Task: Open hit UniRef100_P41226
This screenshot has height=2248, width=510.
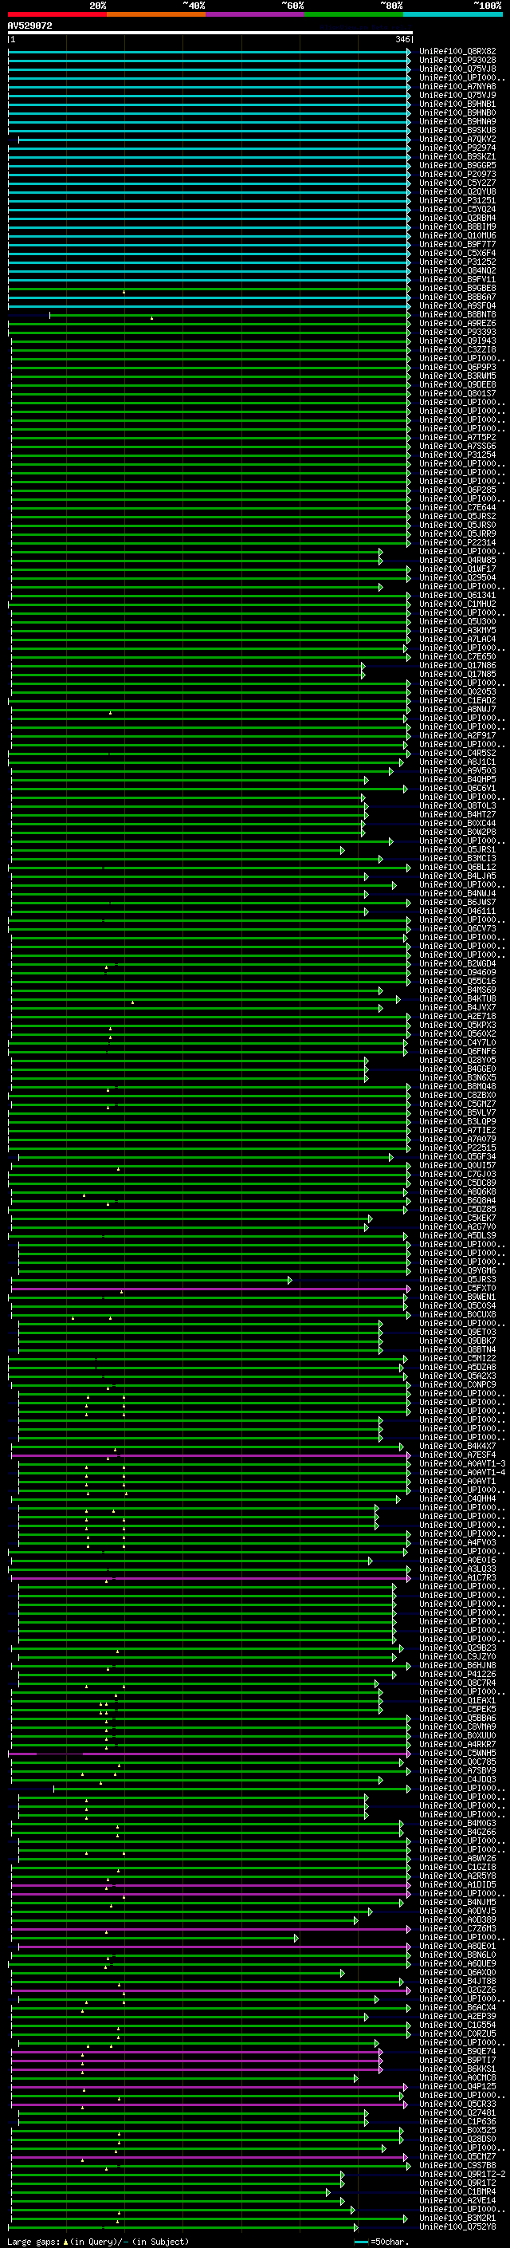Action: (457, 1675)
